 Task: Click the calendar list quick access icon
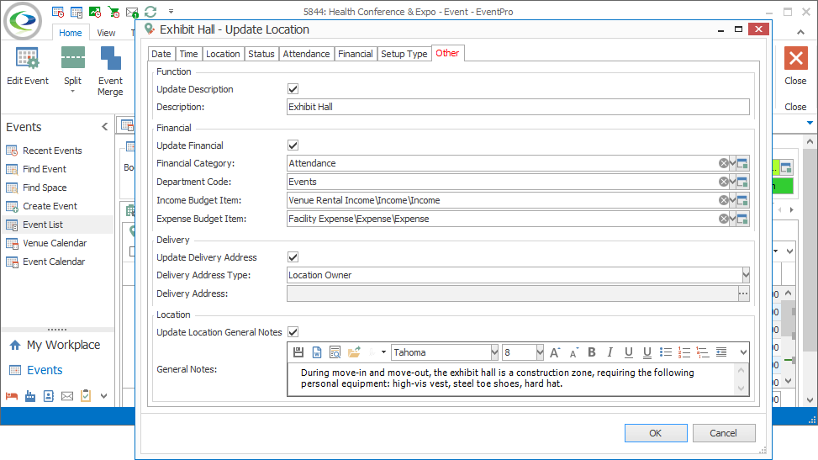(77, 12)
